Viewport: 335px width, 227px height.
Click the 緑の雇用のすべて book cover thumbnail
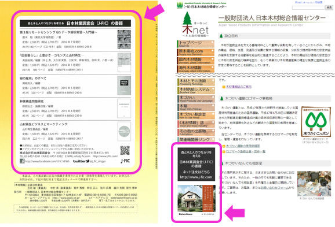click(124, 85)
